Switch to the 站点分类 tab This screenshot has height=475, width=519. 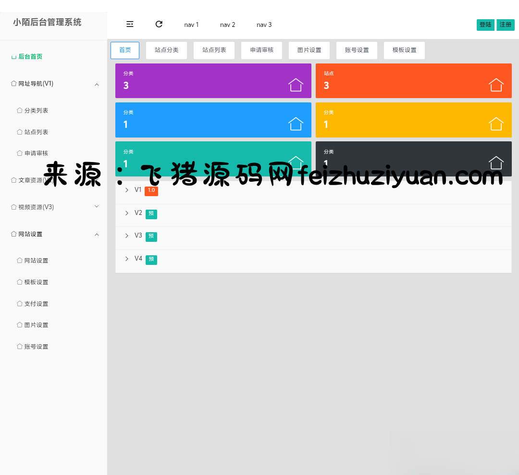point(166,50)
